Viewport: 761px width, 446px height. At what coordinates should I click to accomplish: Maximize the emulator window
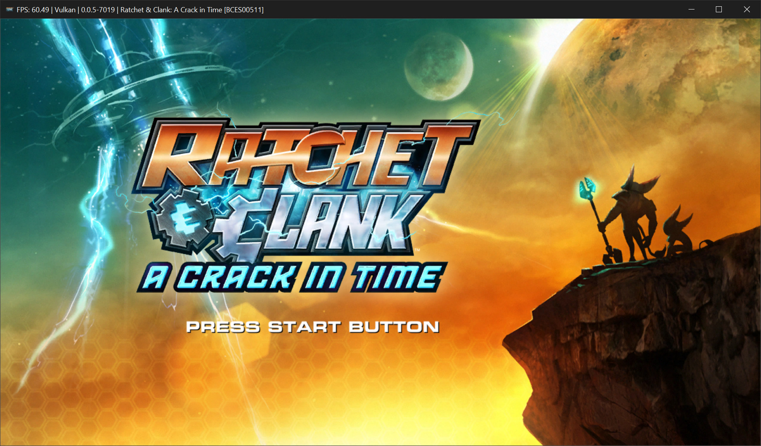tap(719, 9)
